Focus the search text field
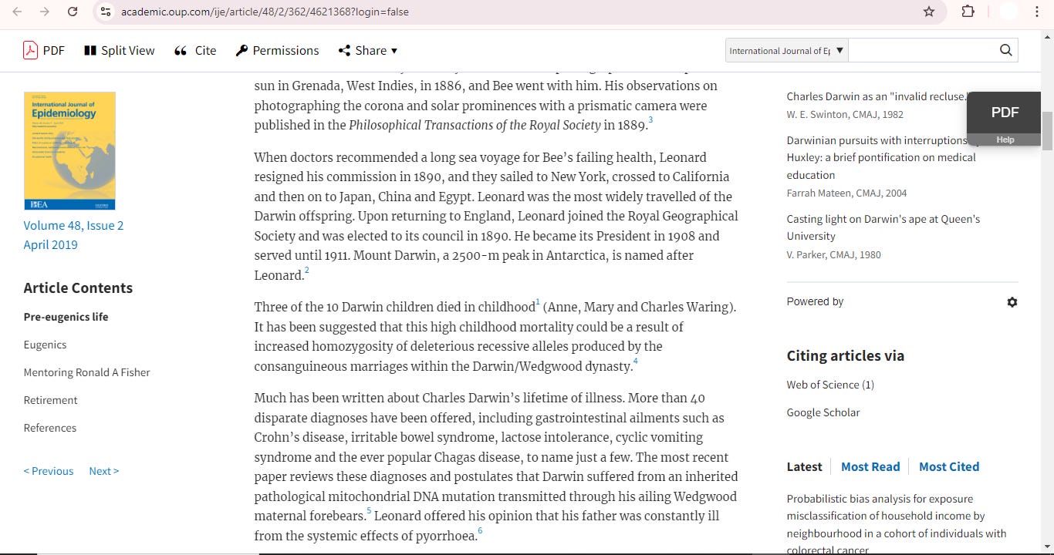The height and width of the screenshot is (555, 1054). pyautogui.click(x=921, y=50)
